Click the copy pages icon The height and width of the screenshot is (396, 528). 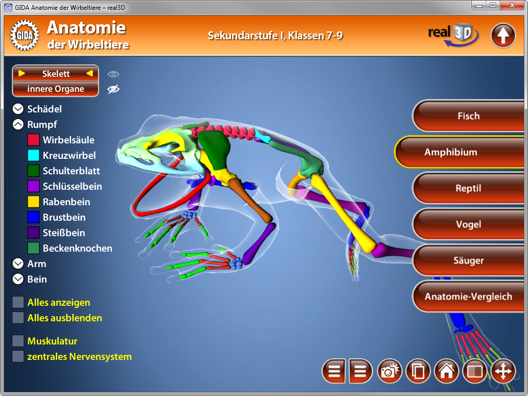point(418,371)
